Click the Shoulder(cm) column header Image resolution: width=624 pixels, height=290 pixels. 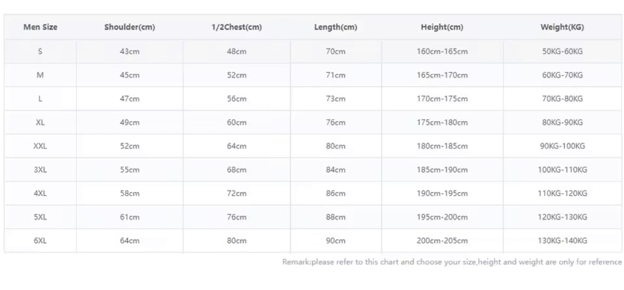point(130,27)
